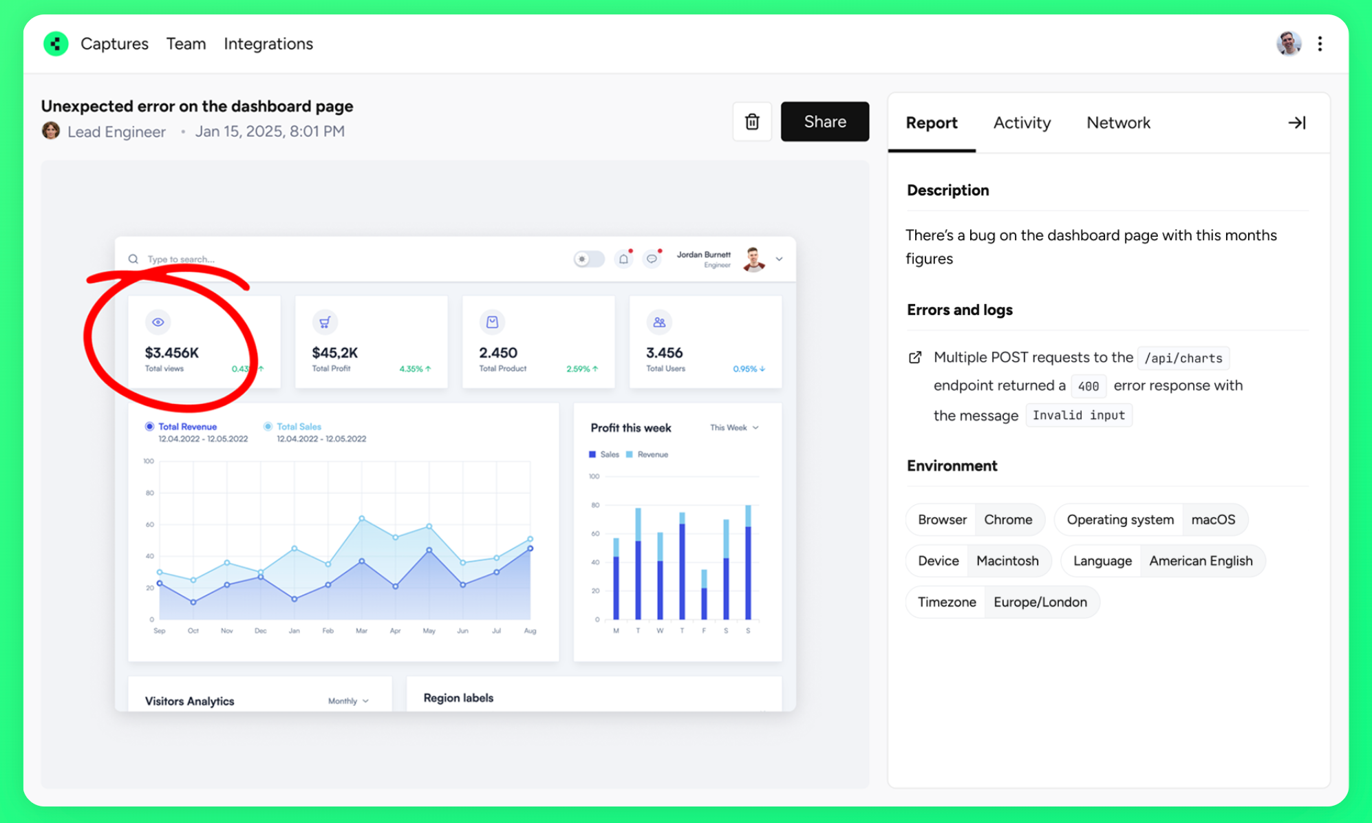Open the external link icon beside errors
This screenshot has height=823, width=1372.
point(915,357)
